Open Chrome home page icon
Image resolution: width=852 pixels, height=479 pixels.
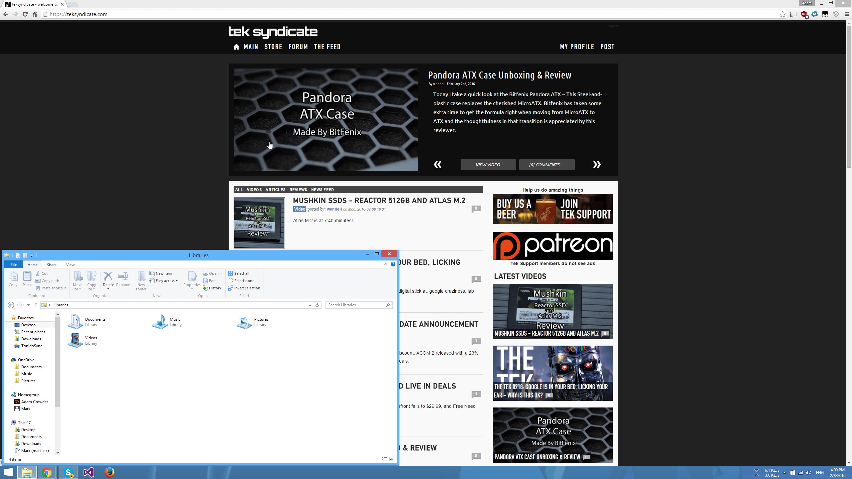coord(35,14)
